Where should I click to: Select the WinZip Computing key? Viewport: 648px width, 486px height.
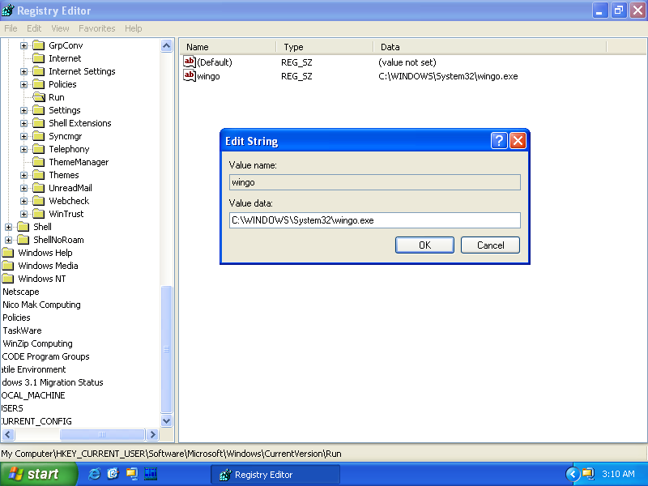[x=37, y=343]
